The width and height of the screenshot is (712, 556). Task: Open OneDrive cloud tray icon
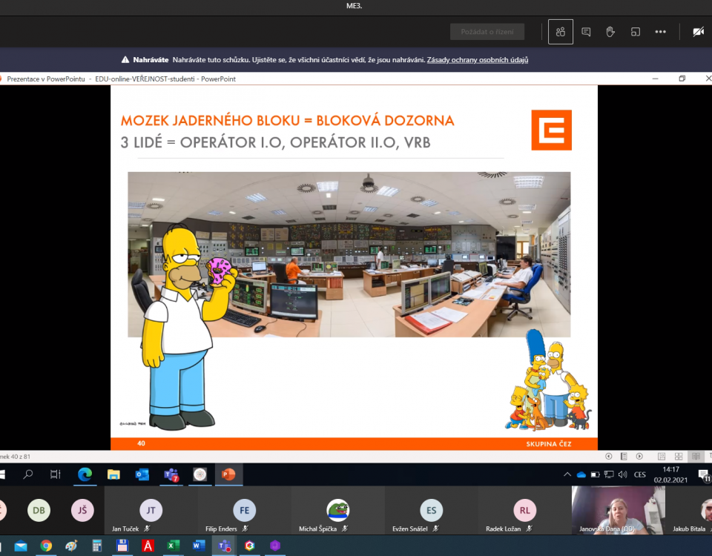pos(581,474)
